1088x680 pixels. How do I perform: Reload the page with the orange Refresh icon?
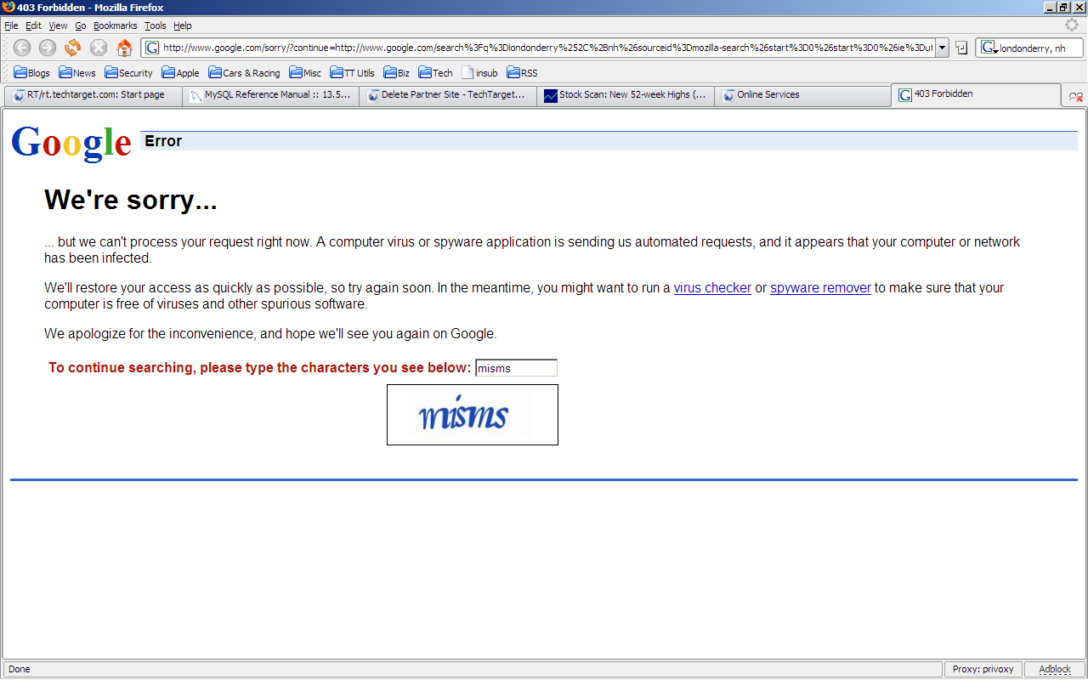(73, 48)
